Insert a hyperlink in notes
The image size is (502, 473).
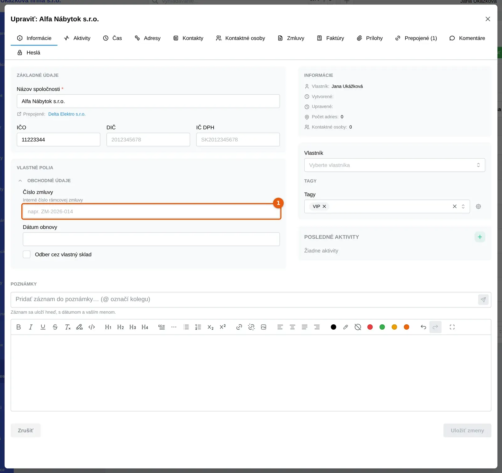(x=239, y=327)
